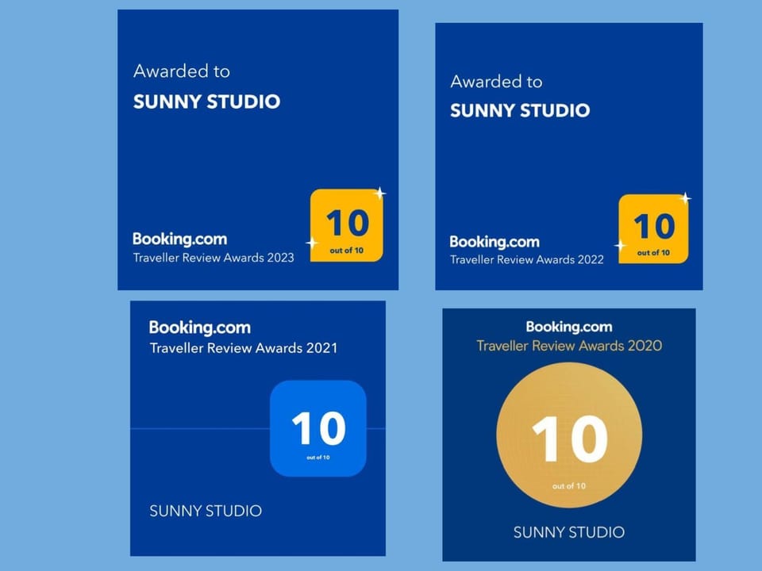Click SUNNY STUDIO text on the 2021 award
This screenshot has width=762, height=571.
pyautogui.click(x=206, y=511)
